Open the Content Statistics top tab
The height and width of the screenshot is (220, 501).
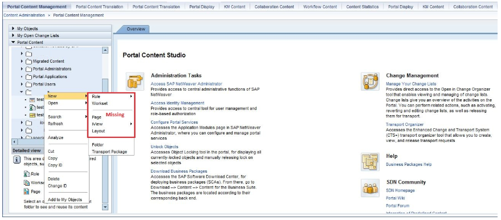click(x=362, y=7)
